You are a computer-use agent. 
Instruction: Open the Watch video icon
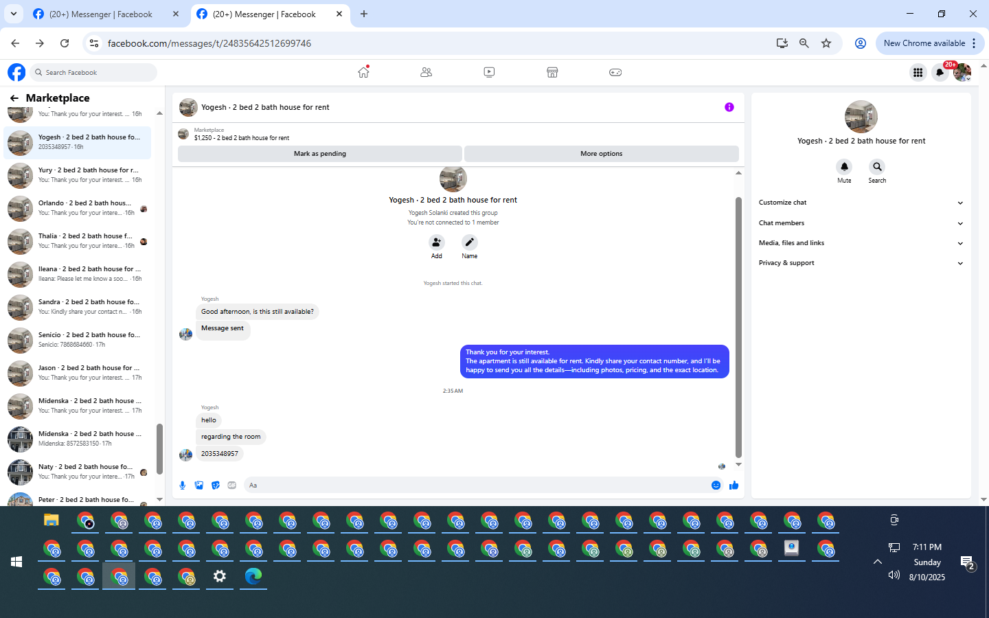click(x=489, y=72)
